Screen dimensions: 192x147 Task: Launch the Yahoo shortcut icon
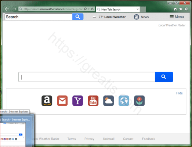tap(77, 101)
